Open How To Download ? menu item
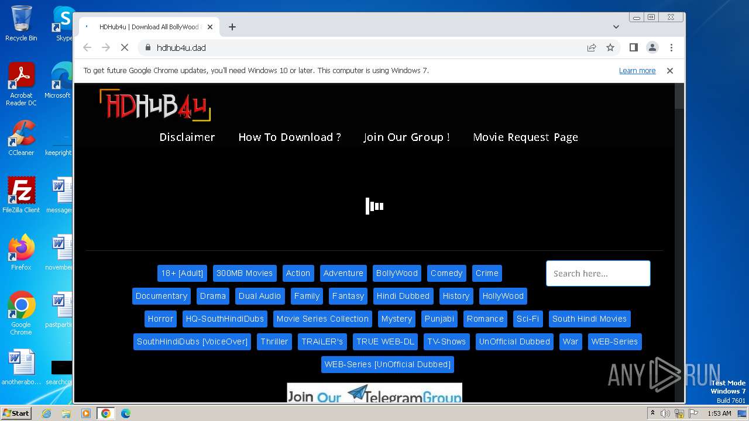Screen dimensions: 749x421 pos(290,137)
